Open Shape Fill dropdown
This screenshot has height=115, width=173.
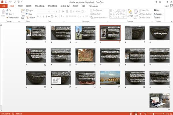coord(144,10)
